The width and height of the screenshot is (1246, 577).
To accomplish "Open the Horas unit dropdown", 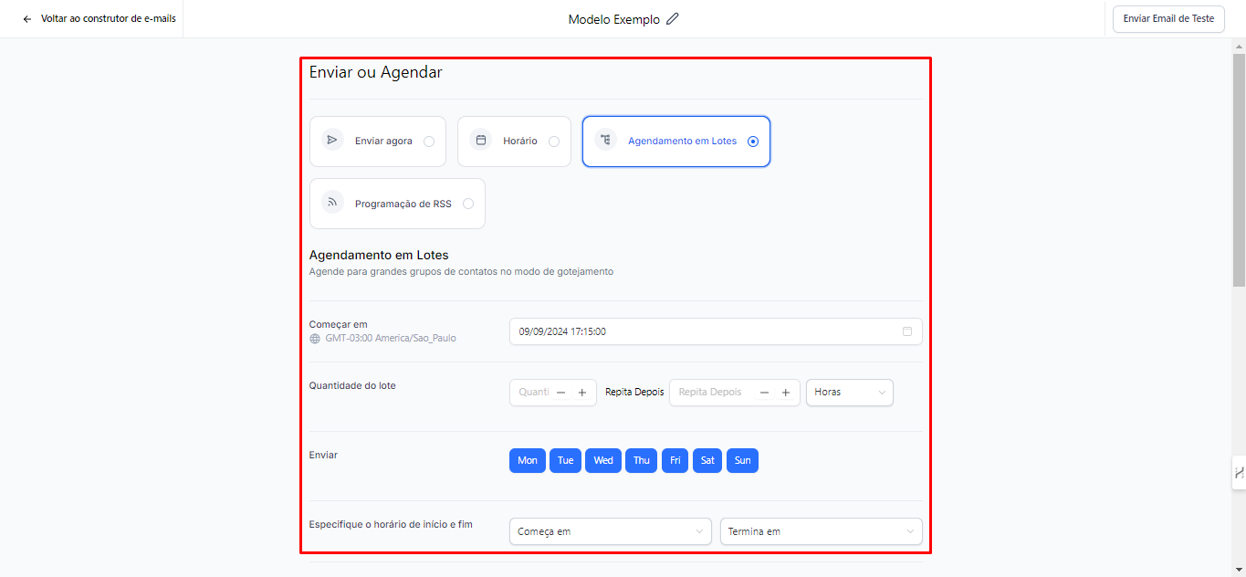I will point(849,393).
